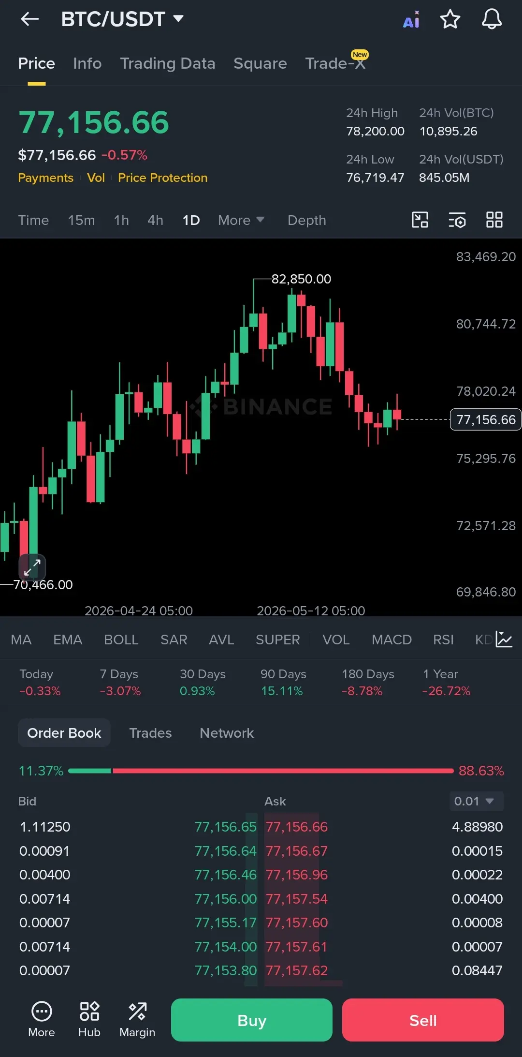Screen dimensions: 522x1057
Task: Select ask price 77,157.54
Action: pyautogui.click(x=297, y=899)
